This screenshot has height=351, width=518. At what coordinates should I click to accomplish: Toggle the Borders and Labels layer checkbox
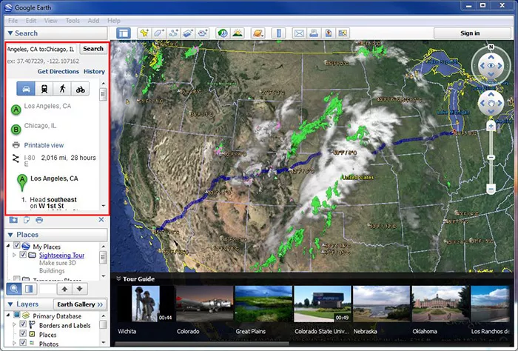point(23,324)
